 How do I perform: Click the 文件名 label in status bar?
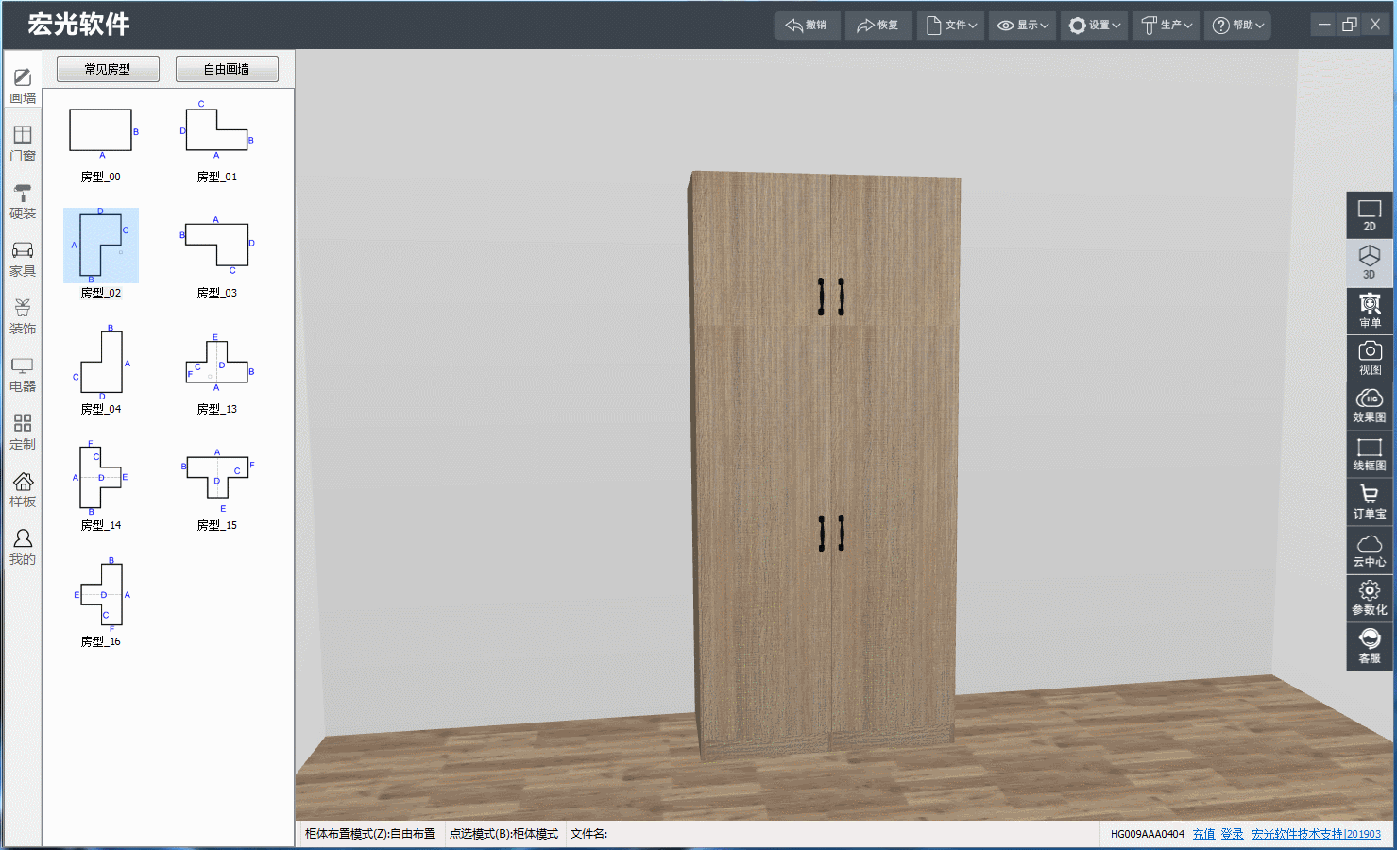click(588, 834)
